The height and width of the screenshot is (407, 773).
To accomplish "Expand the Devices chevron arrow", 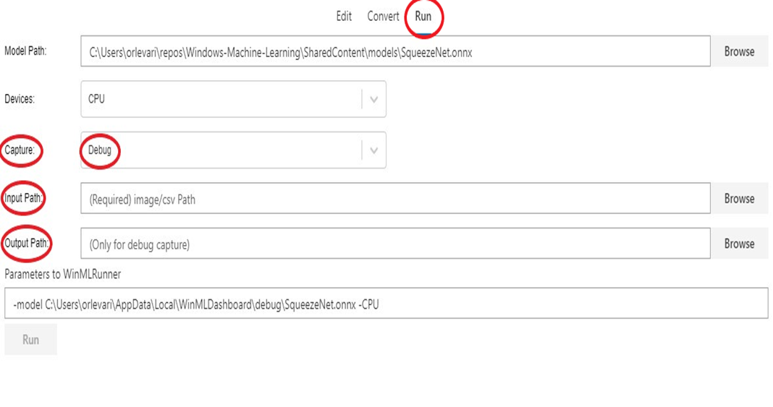I will point(373,100).
